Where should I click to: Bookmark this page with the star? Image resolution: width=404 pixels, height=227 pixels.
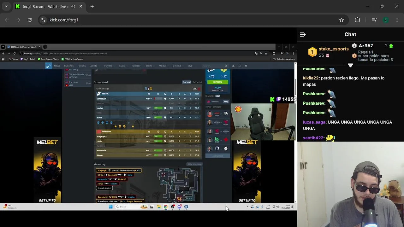click(342, 20)
